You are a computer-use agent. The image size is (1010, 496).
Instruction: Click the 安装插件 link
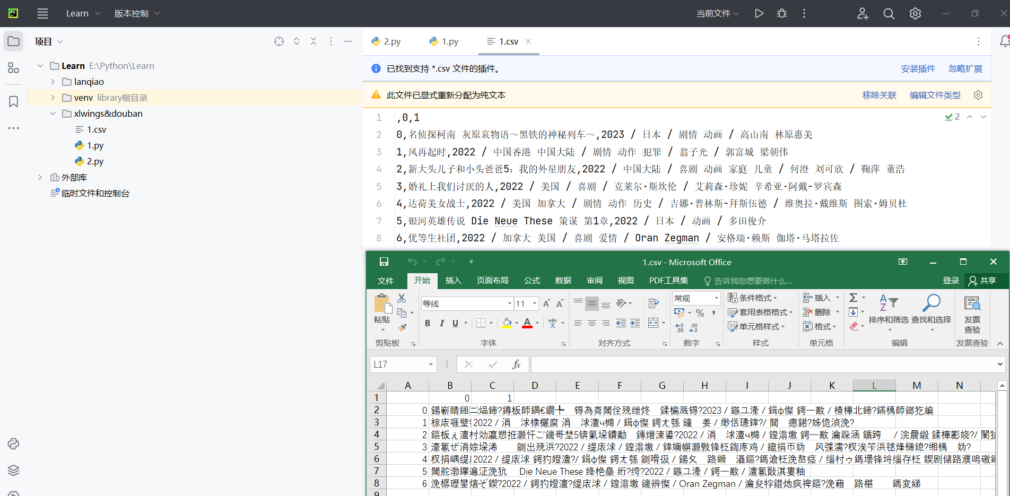click(918, 68)
